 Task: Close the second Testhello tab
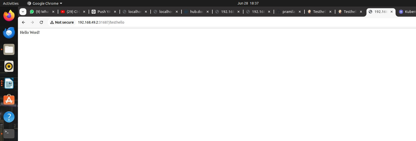tap(361, 12)
